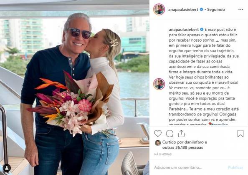Share the post using the share arrow icon
Image resolution: width=248 pixels, height=175 pixels.
pos(181,133)
